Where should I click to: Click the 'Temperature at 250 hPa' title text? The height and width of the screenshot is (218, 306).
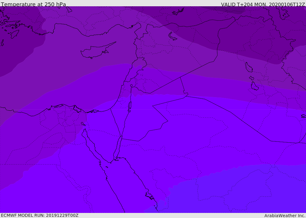pyautogui.click(x=33, y=4)
